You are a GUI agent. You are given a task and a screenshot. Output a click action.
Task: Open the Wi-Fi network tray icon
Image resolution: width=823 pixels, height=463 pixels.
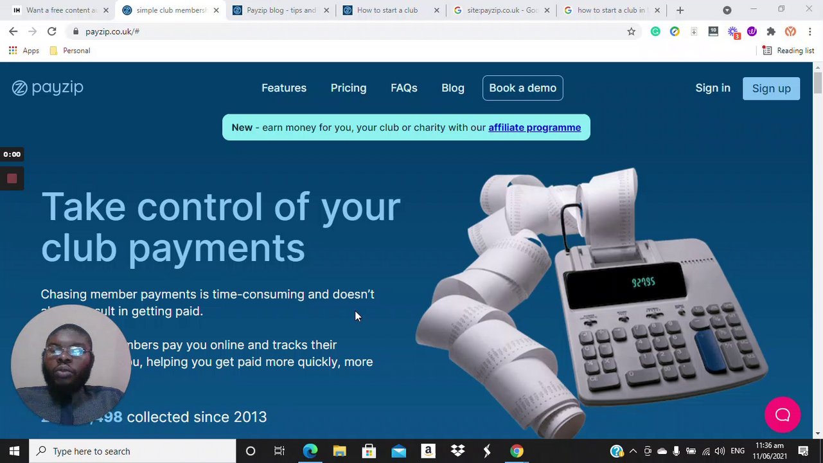(706, 451)
